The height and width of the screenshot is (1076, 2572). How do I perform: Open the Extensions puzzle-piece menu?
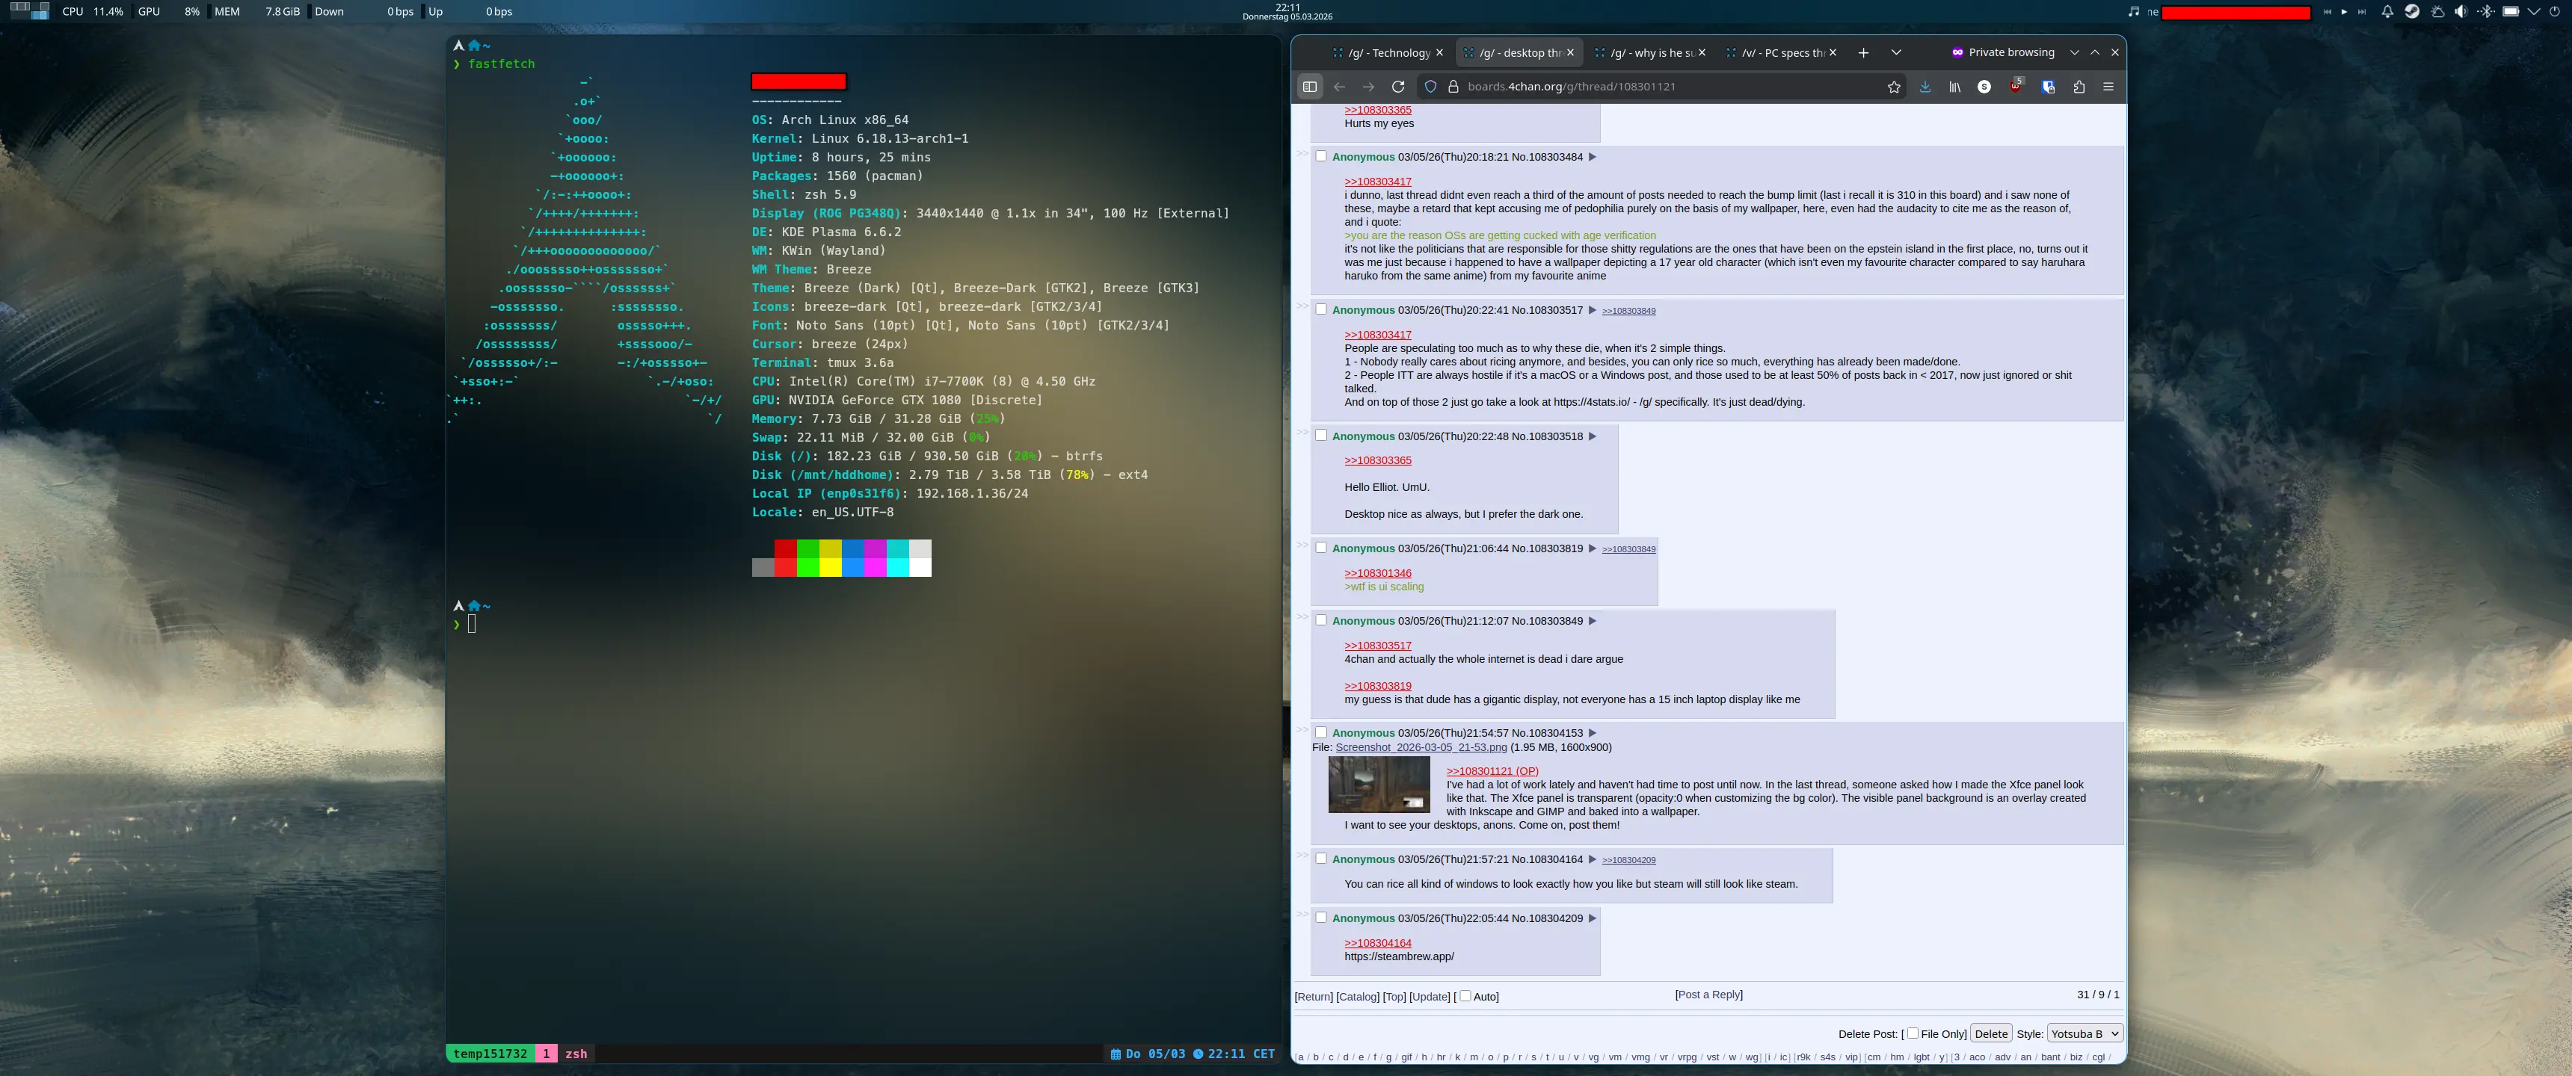point(2079,87)
